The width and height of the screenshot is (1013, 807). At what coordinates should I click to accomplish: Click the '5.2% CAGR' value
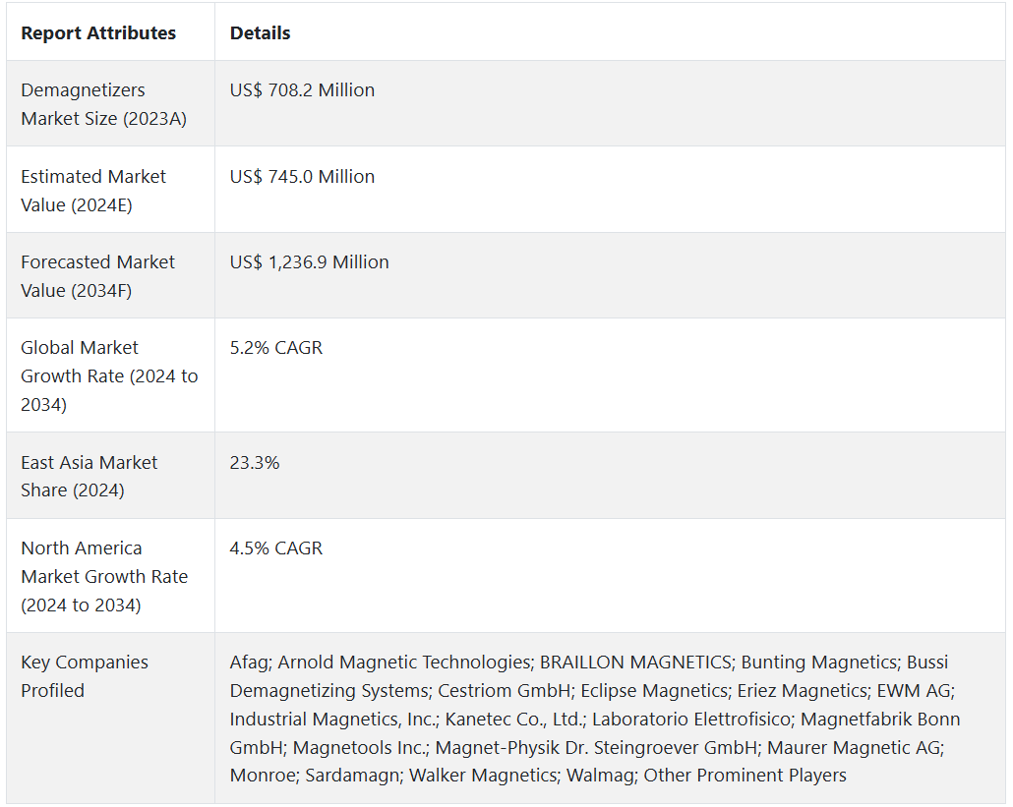275,348
